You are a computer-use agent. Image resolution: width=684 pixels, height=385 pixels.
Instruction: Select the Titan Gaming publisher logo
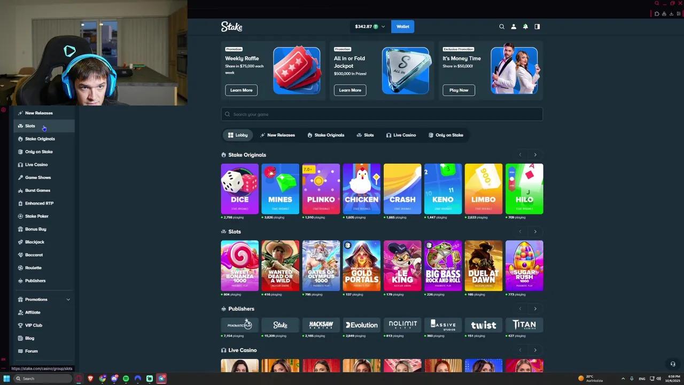point(524,325)
